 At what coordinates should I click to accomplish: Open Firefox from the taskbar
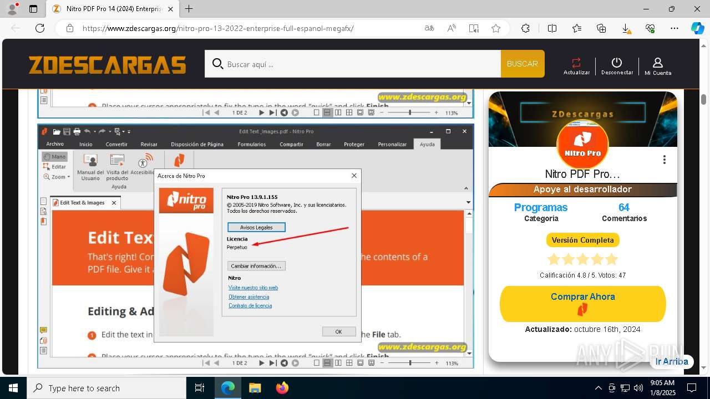282,388
